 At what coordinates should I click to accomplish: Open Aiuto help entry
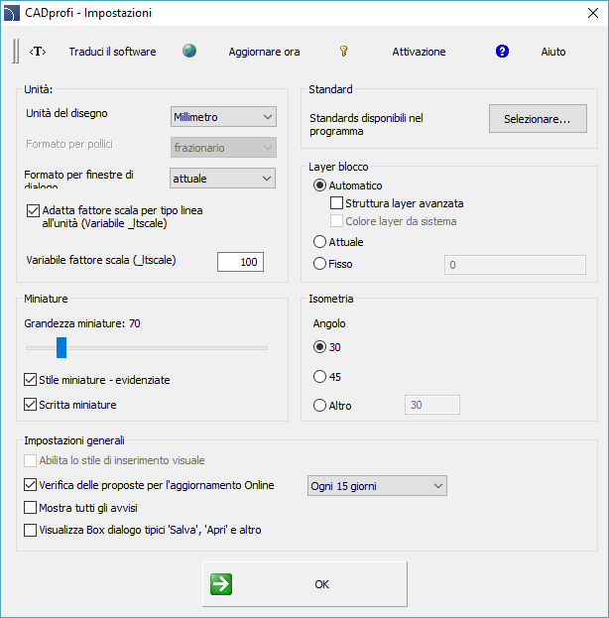point(553,52)
